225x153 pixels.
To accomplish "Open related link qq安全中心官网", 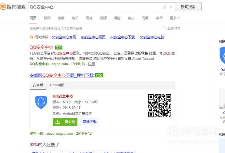I will pyautogui.click(x=64, y=37).
